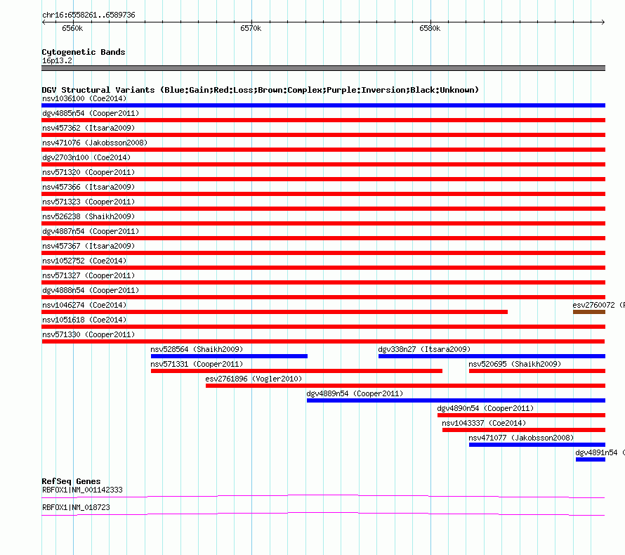The width and height of the screenshot is (625, 555).
Task: Click the DGV Structural Variants track title
Action: tap(260, 90)
